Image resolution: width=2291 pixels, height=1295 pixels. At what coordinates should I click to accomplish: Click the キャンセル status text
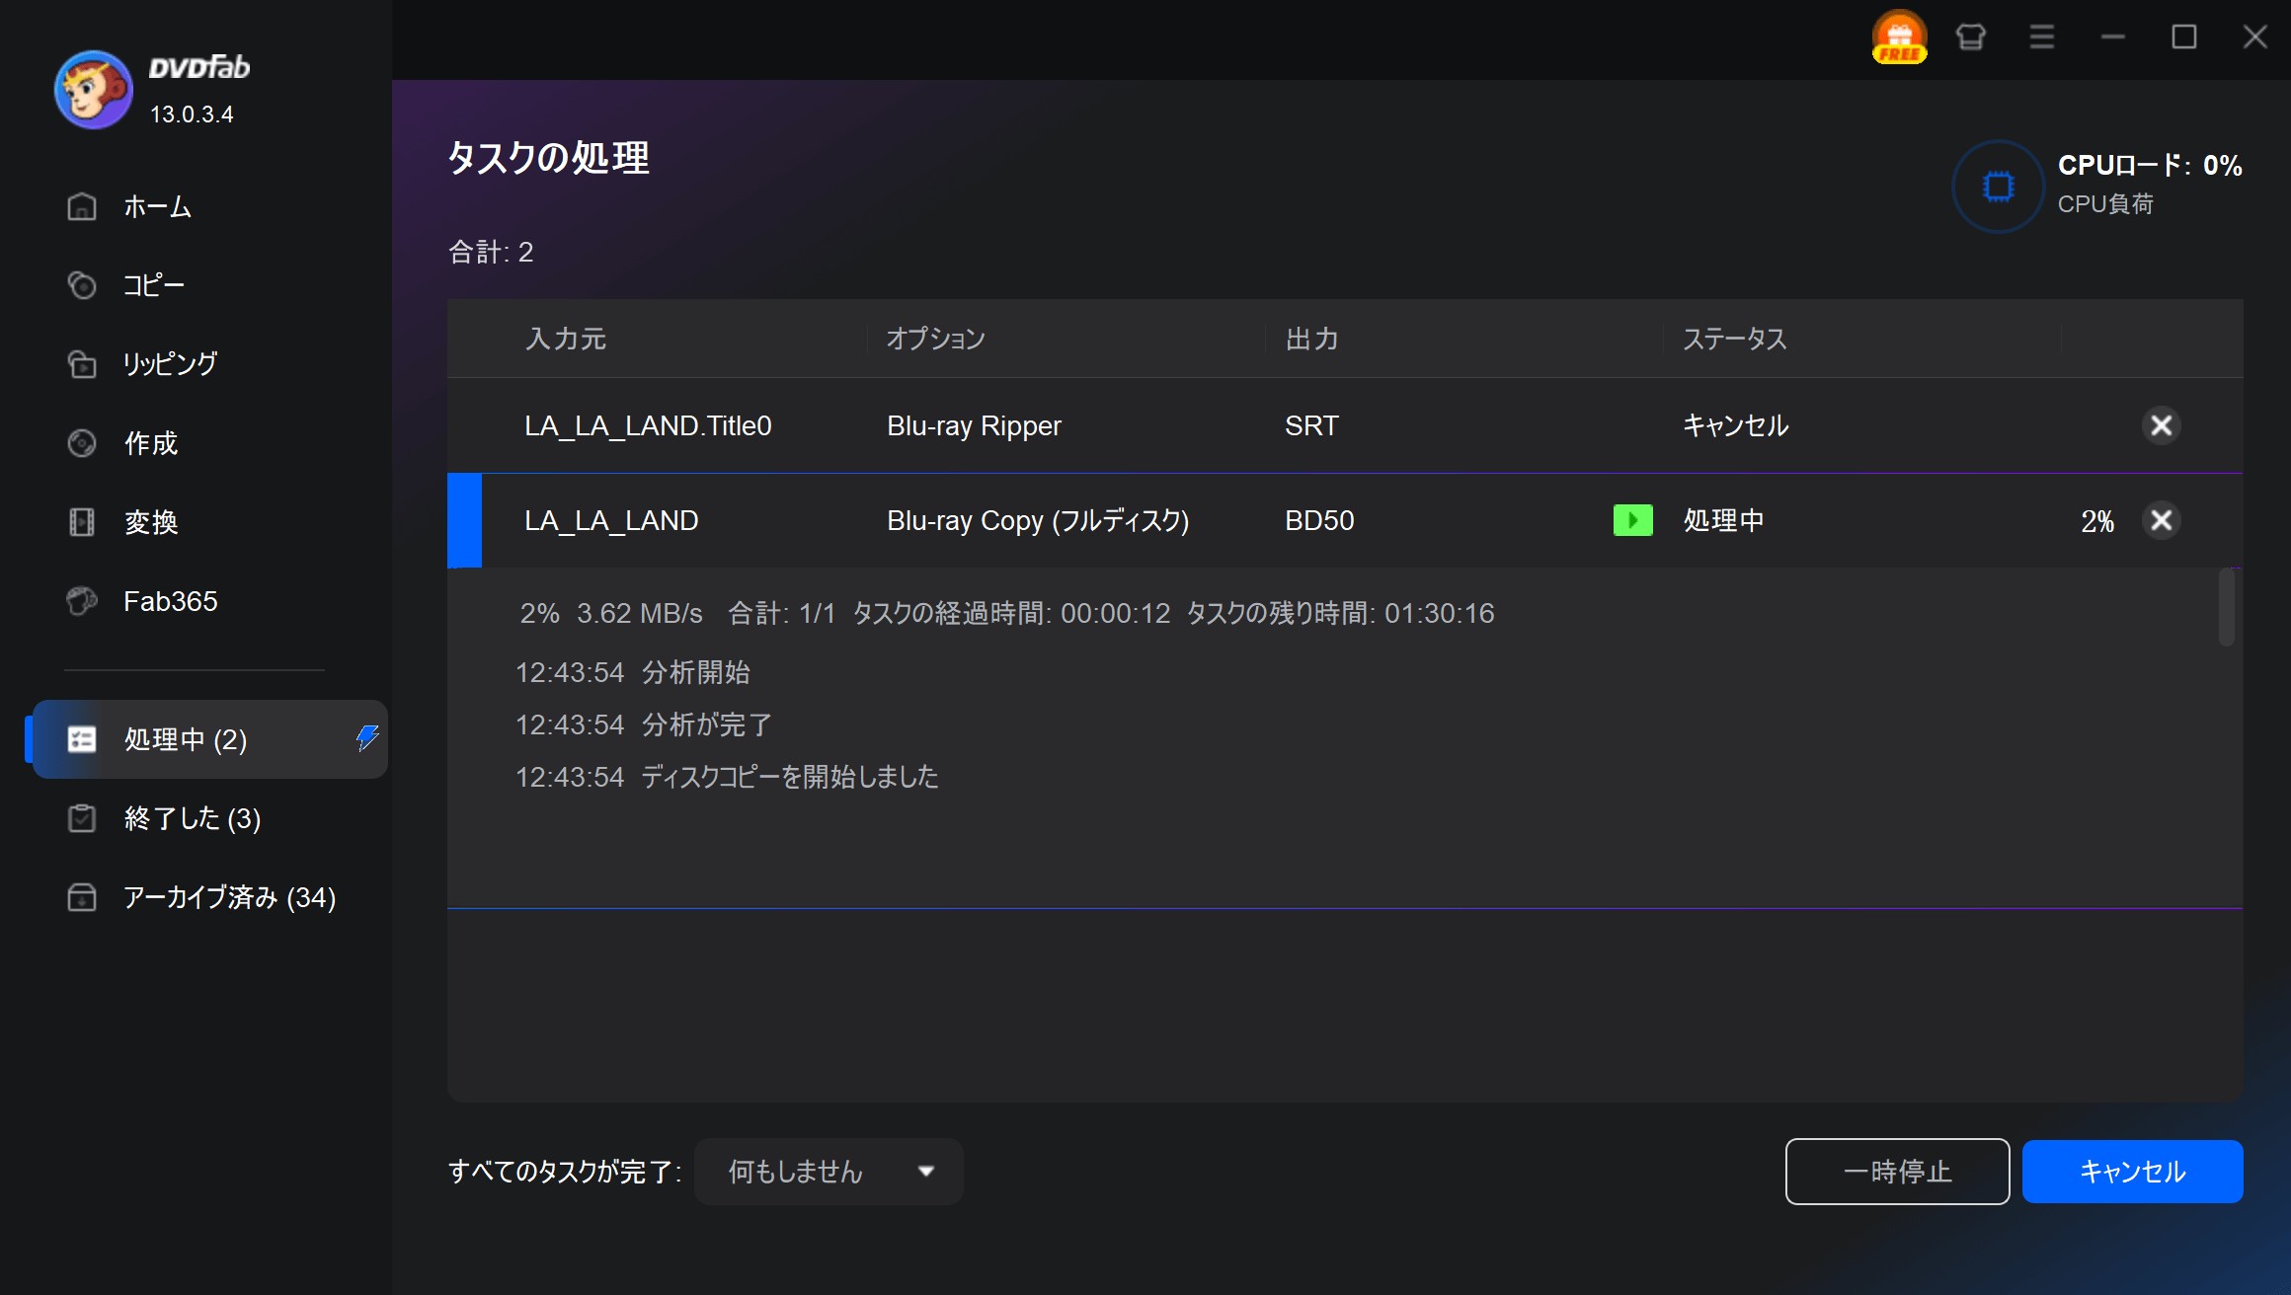[x=1735, y=425]
